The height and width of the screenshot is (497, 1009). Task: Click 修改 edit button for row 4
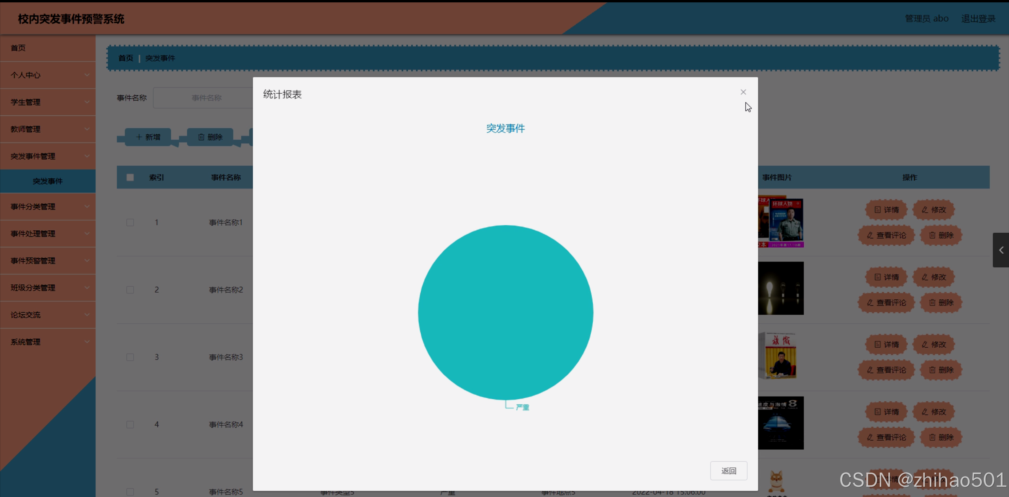point(933,412)
